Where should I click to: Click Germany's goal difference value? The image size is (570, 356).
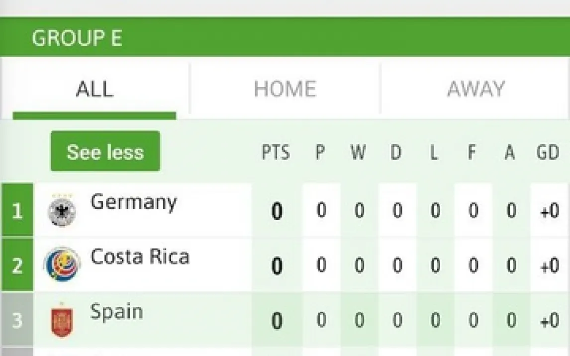click(x=550, y=211)
